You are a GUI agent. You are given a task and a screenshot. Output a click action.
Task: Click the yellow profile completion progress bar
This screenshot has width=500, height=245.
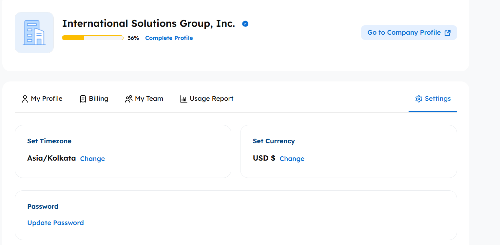coord(92,38)
